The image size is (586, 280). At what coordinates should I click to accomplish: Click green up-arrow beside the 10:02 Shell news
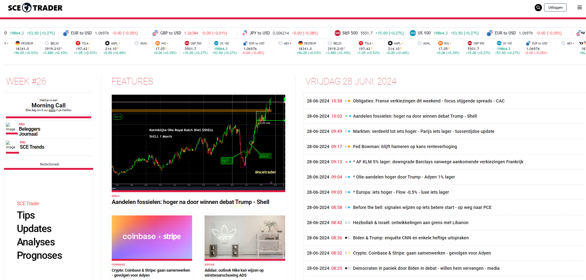[346, 116]
